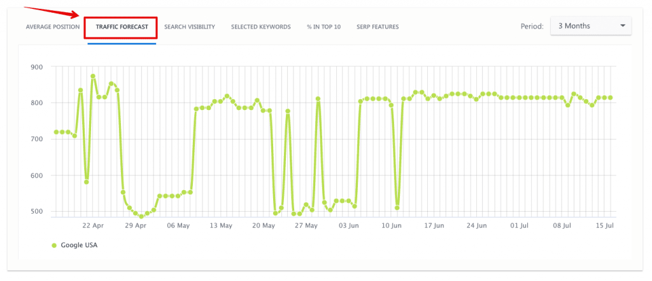Click the first data point on the chart

tap(56, 132)
